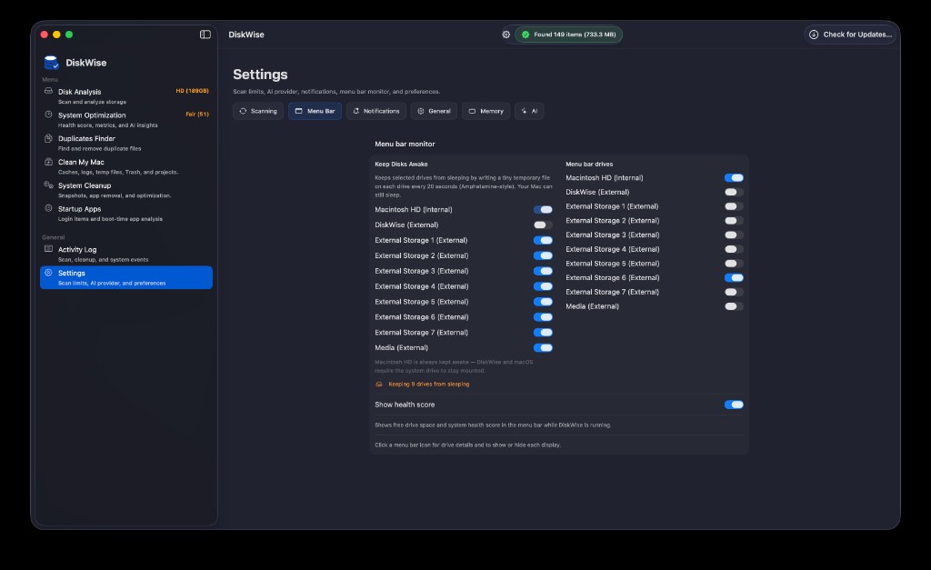The width and height of the screenshot is (931, 570).
Task: Click the HD (189GB) badge text
Action: click(193, 91)
